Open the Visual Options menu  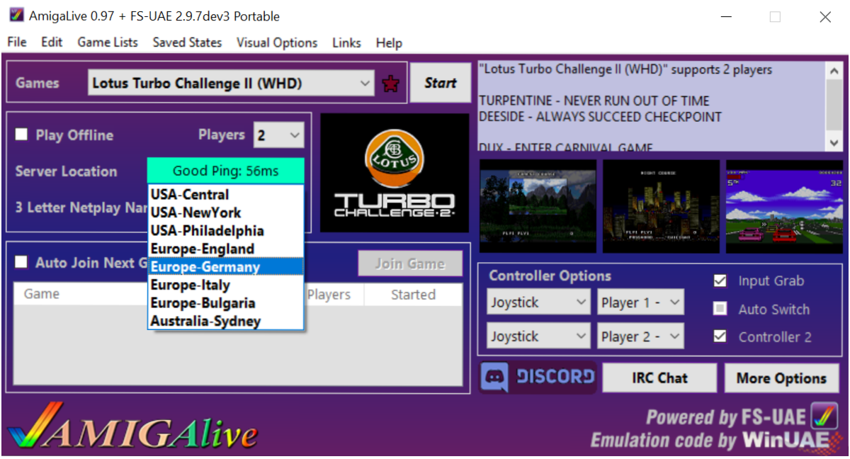[277, 42]
